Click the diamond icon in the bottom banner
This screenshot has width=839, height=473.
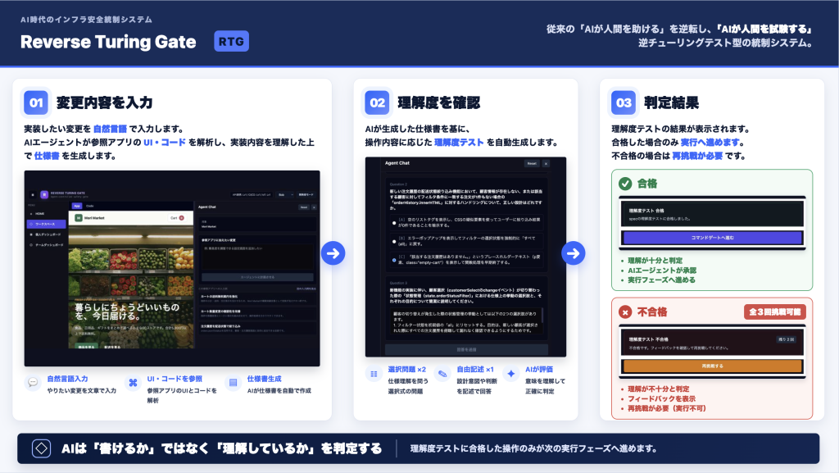pos(41,448)
